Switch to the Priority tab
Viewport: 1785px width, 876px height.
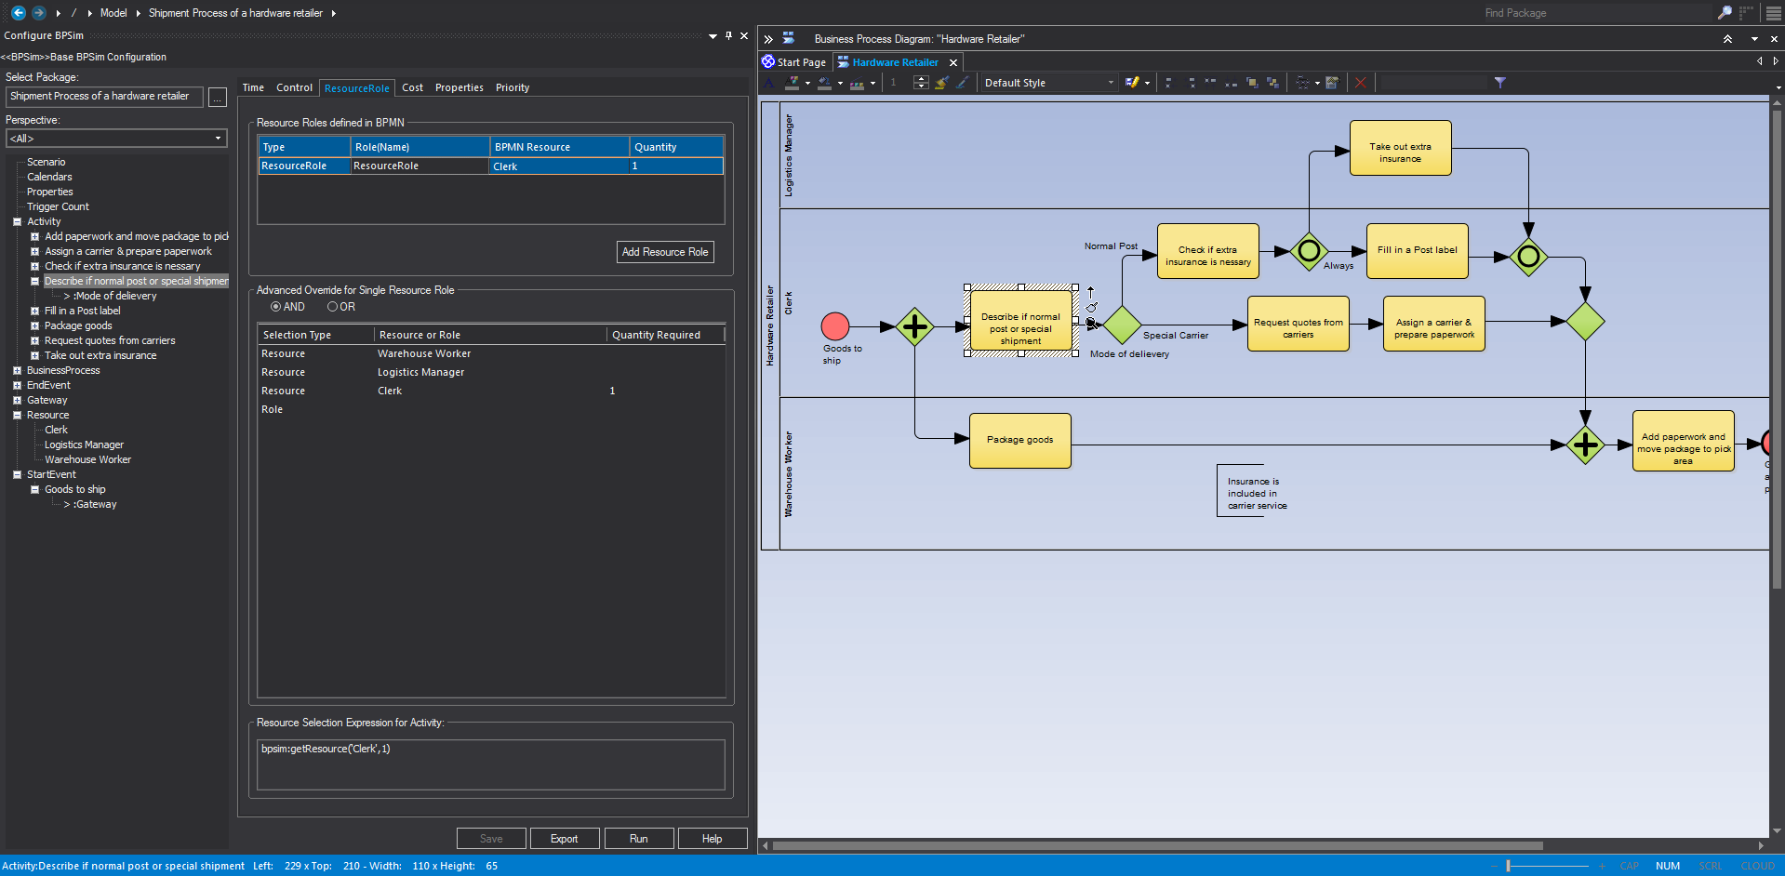512,87
